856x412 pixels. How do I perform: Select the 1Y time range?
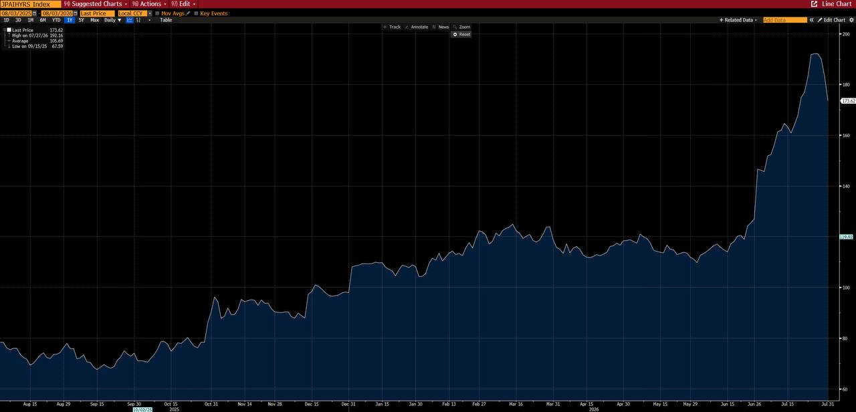70,20
